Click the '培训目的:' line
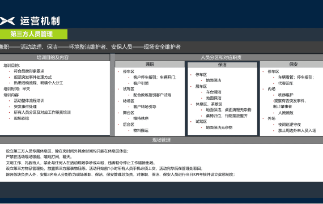Screen dimensions: 323x204 click(x=12, y=66)
